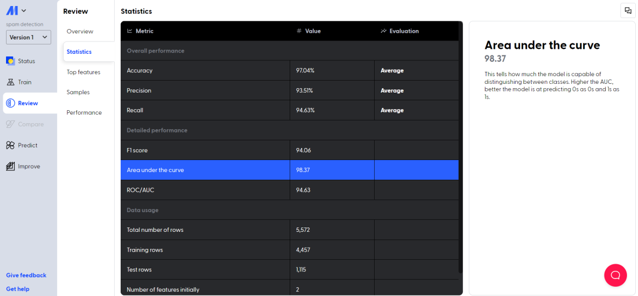The image size is (638, 296).
Task: Click the Metric column header
Action: pyautogui.click(x=206, y=31)
